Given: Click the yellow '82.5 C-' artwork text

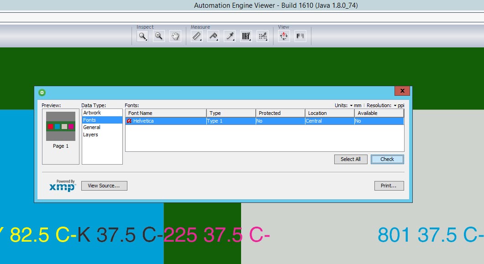Looking at the screenshot, I should click(42, 235).
